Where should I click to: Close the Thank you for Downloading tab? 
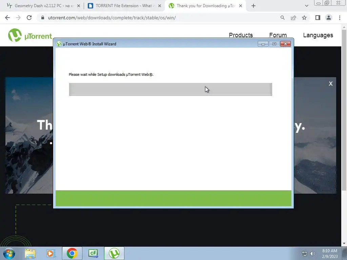tap(241, 6)
